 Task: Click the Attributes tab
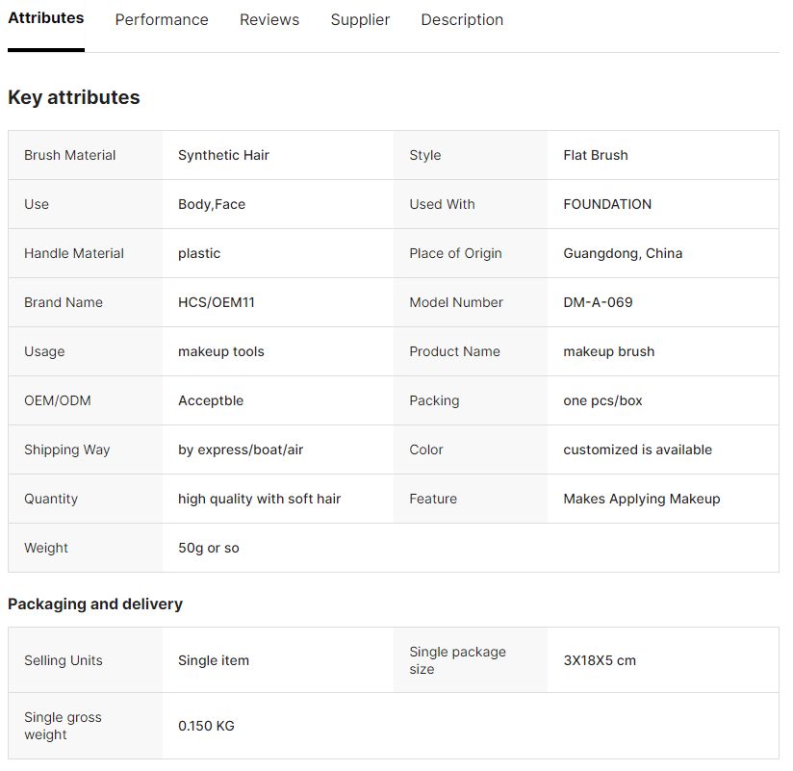point(46,18)
